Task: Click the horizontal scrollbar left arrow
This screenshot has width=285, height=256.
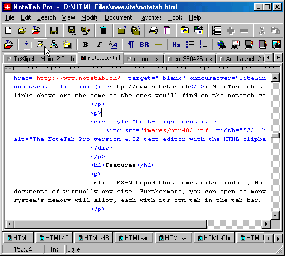Action: click(x=10, y=224)
